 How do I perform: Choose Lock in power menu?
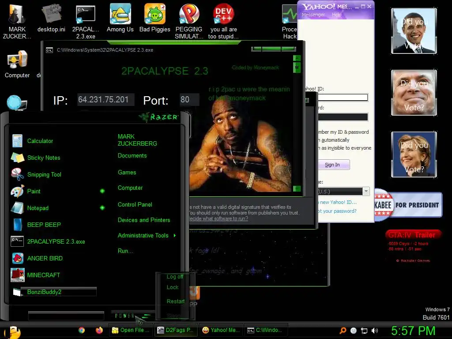(173, 287)
